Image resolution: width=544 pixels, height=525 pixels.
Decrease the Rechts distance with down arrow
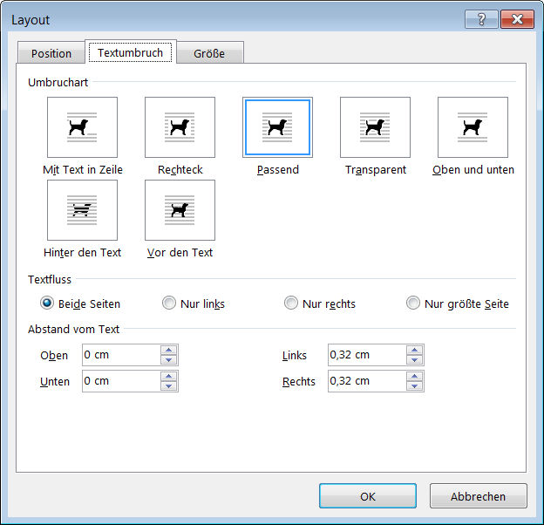(x=415, y=385)
